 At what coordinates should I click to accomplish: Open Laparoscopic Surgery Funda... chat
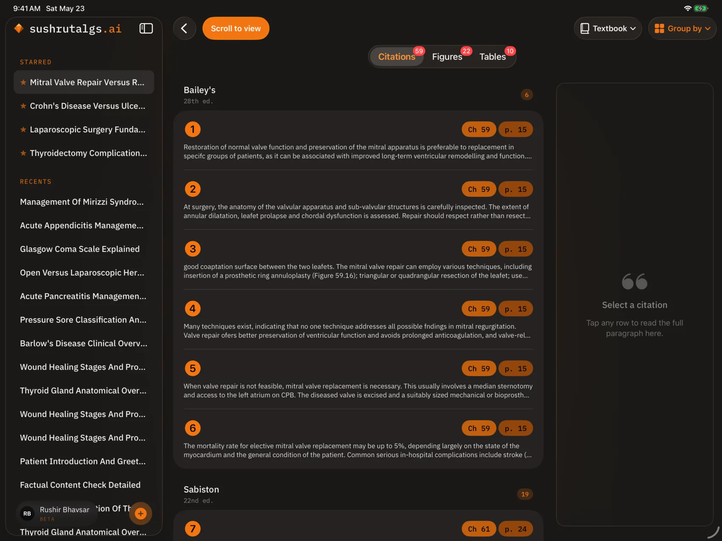(84, 129)
